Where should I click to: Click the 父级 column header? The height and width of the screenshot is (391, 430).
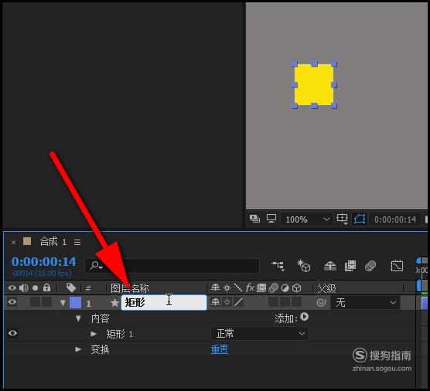326,288
